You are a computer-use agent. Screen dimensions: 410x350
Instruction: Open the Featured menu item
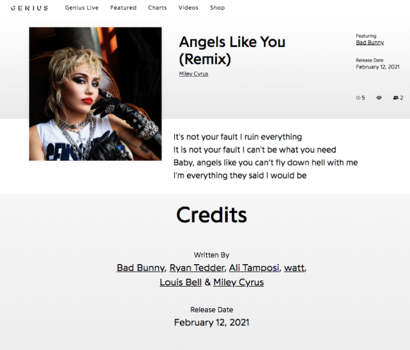pos(123,8)
